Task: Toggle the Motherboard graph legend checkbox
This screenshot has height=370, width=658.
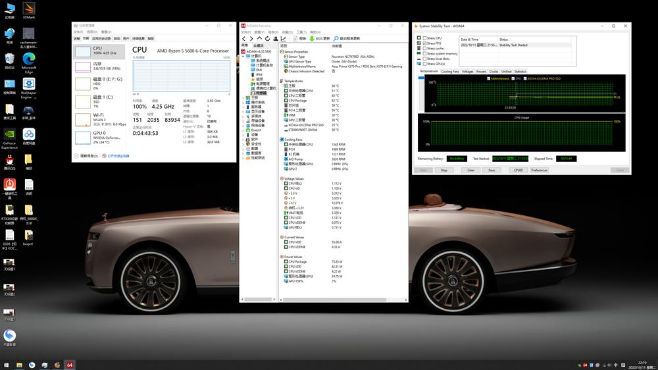Action: pyautogui.click(x=488, y=78)
